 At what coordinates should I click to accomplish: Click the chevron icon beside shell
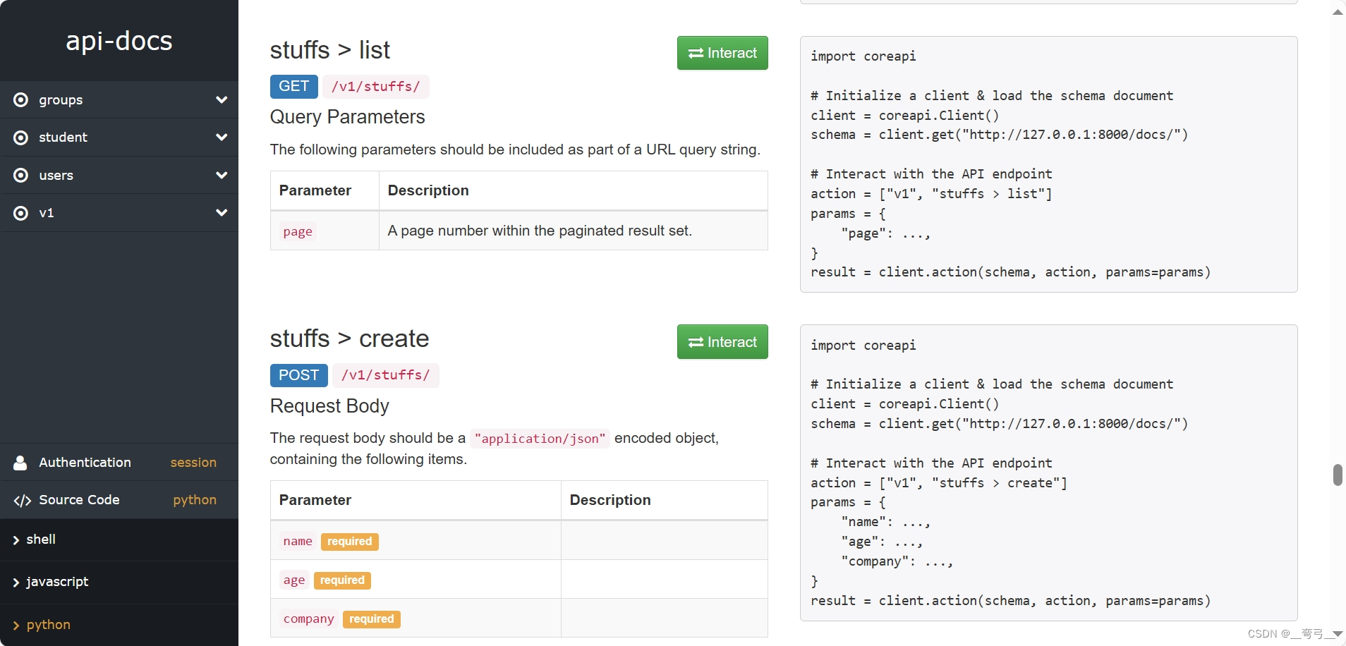click(16, 540)
